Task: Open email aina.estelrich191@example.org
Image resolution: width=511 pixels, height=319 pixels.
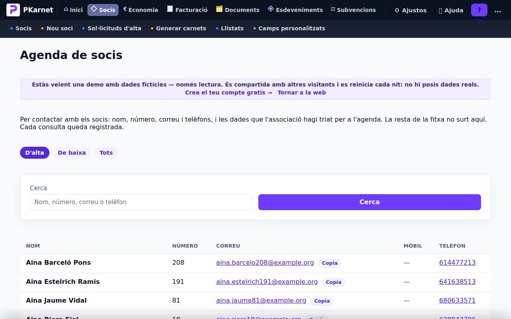Action: click(x=267, y=282)
